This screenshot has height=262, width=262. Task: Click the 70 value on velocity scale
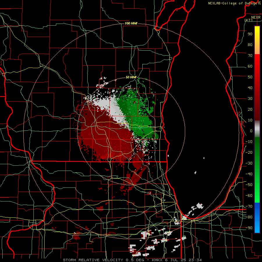click(x=250, y=56)
